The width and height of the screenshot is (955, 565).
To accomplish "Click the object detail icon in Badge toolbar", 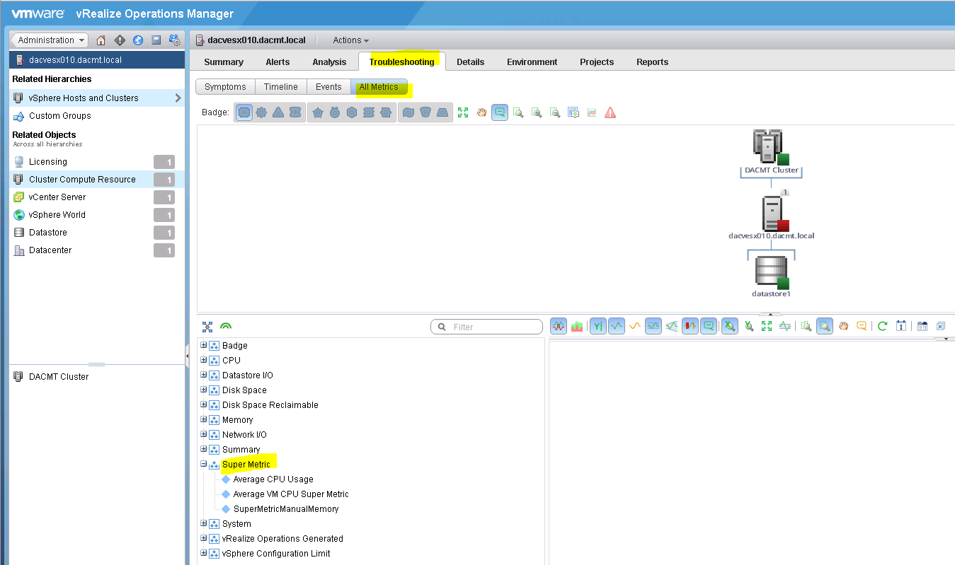I will coord(573,112).
